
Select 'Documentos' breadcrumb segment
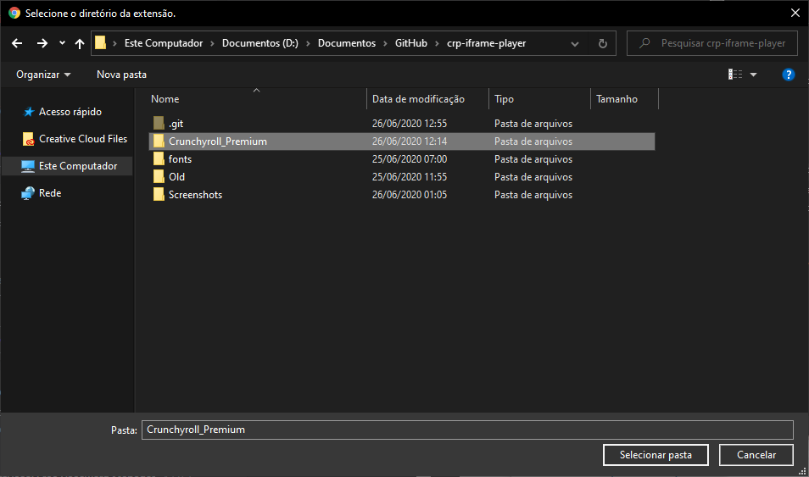347,43
